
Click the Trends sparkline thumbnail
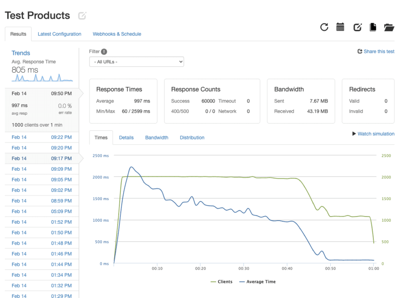tap(42, 78)
